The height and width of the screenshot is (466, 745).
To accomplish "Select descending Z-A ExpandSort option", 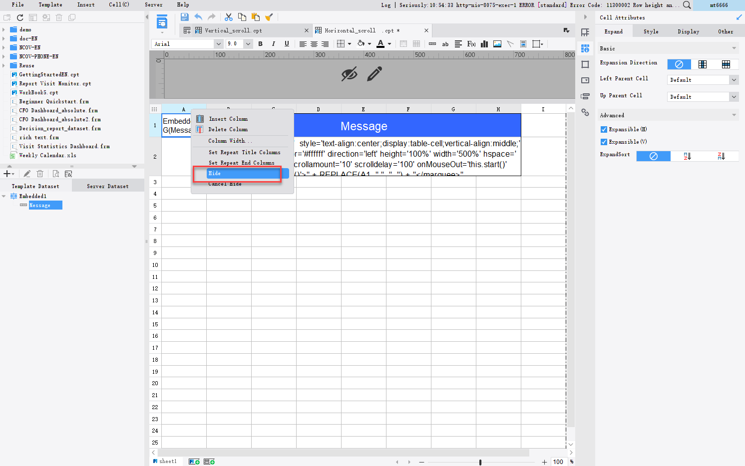I will 722,156.
